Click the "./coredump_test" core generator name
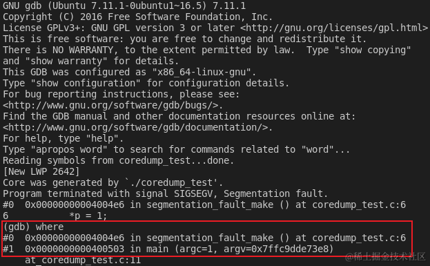The width and height of the screenshot is (430, 266). [171, 182]
